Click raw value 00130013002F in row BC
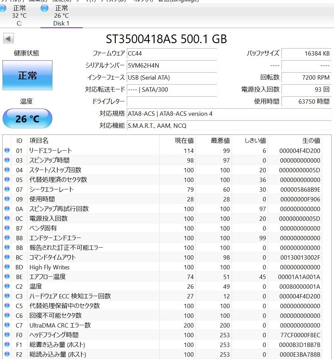Screen dimensions: 334x359 300,258
